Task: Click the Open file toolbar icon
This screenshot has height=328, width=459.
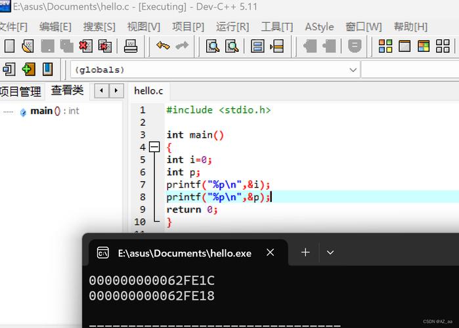Action: [28, 46]
